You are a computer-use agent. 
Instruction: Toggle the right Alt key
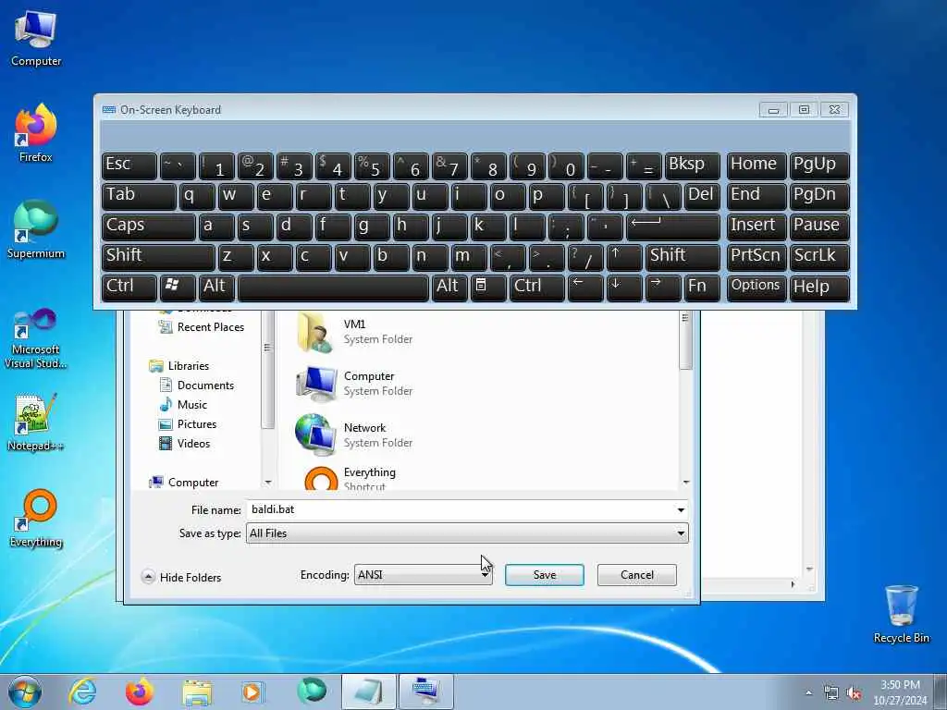pyautogui.click(x=449, y=288)
